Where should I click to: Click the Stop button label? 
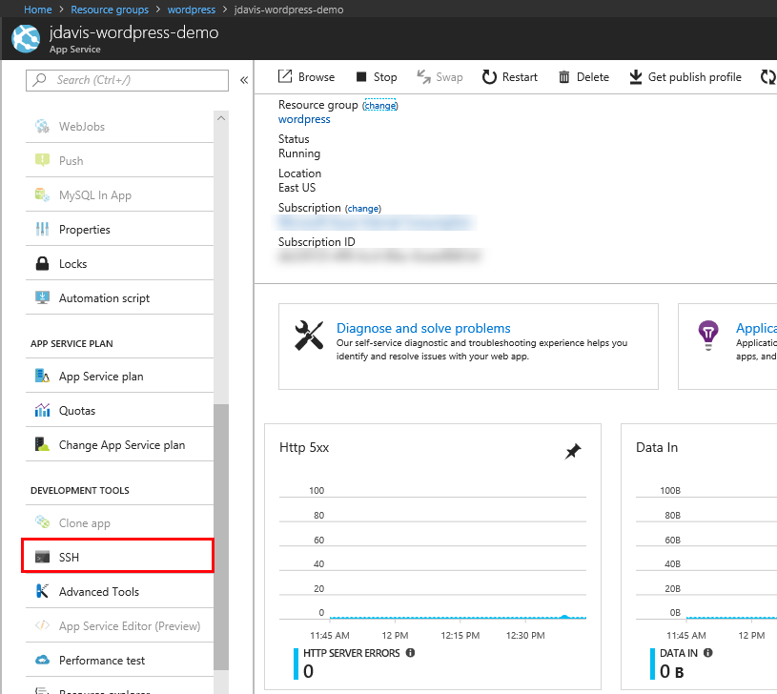click(385, 77)
